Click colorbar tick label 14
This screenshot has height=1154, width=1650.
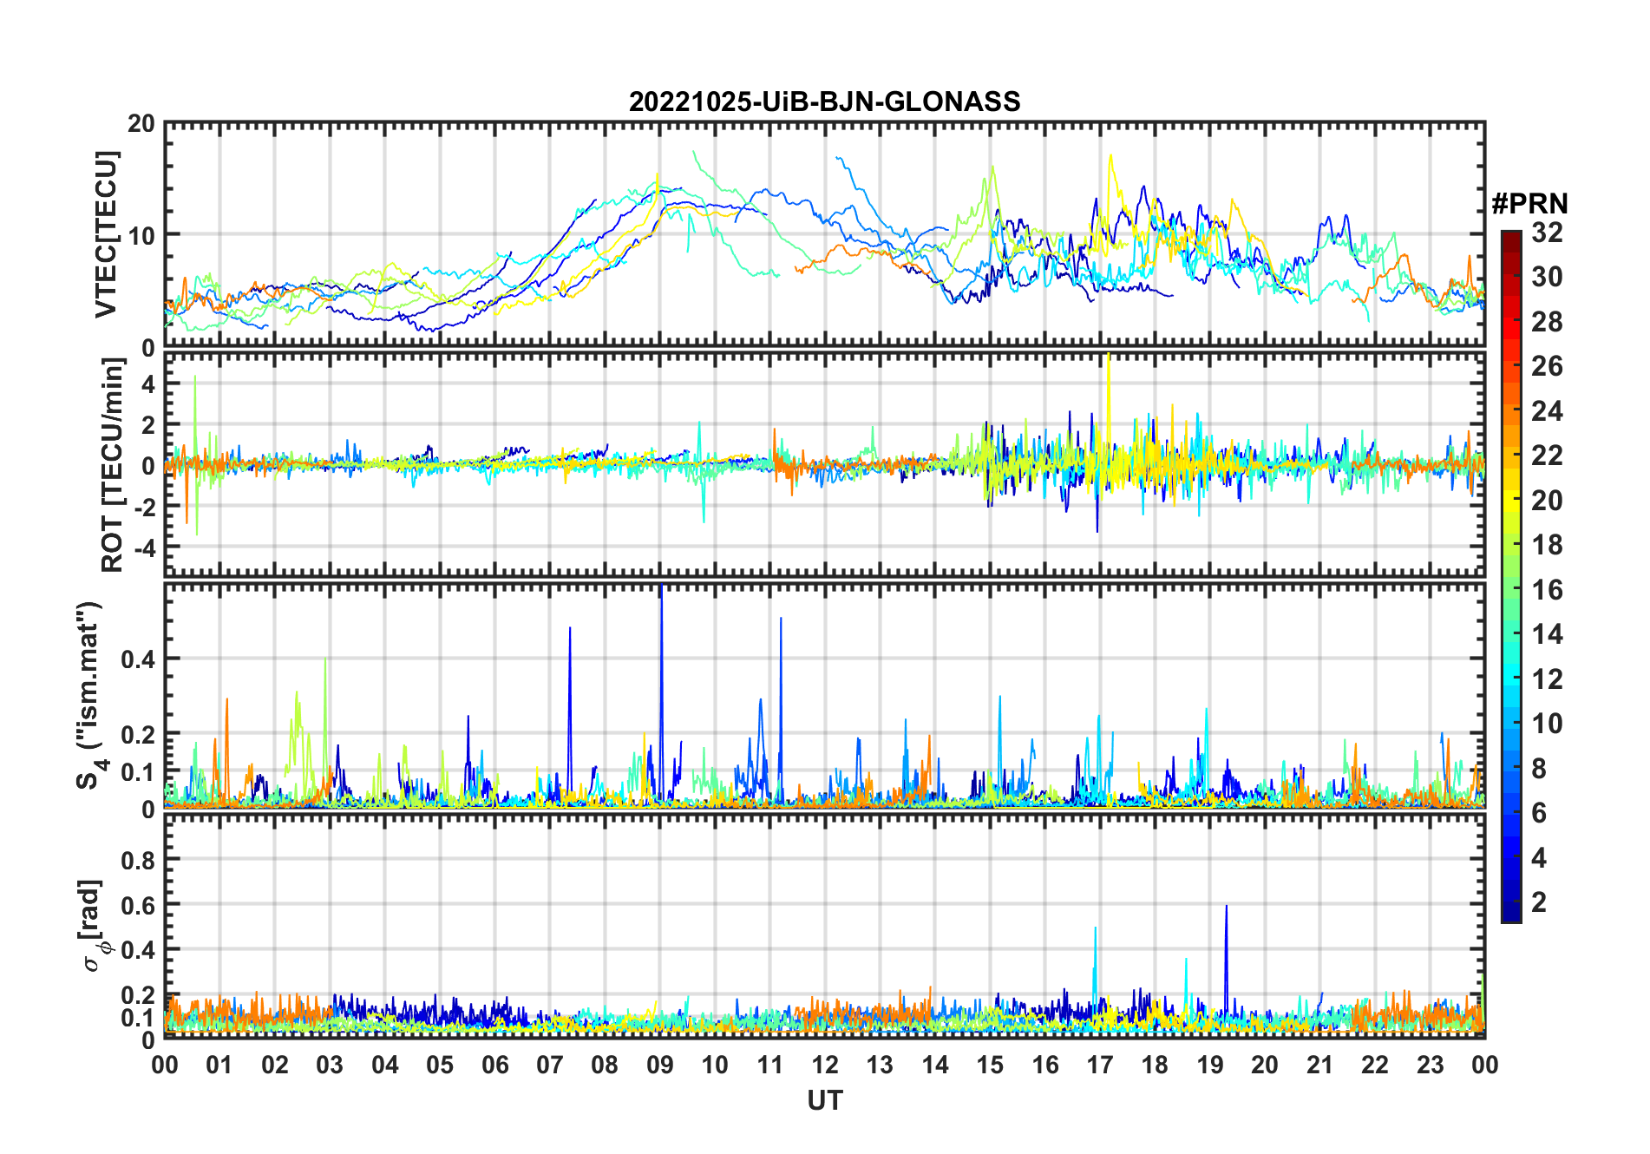pyautogui.click(x=1547, y=634)
